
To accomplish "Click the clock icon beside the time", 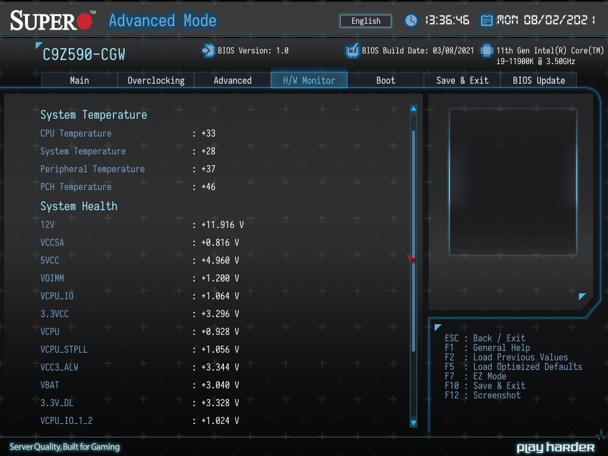I will point(411,20).
